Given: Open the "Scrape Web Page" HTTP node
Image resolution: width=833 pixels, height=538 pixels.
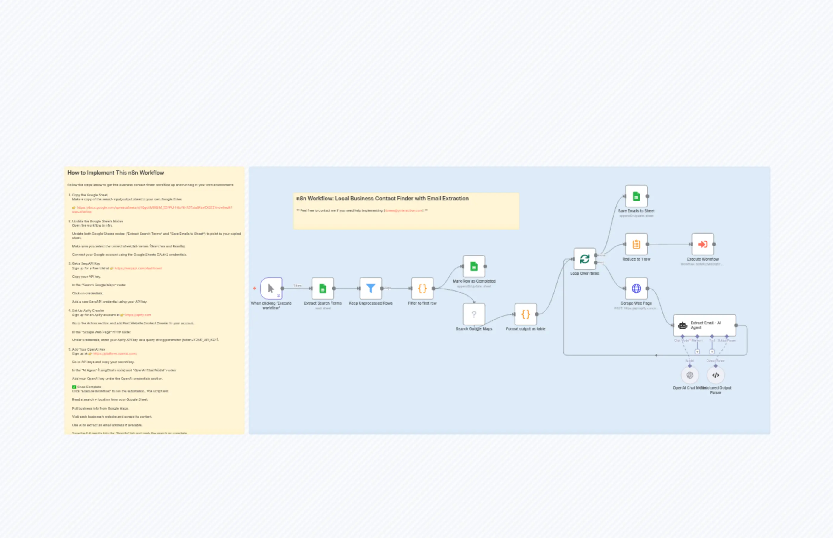Looking at the screenshot, I should 636,288.
